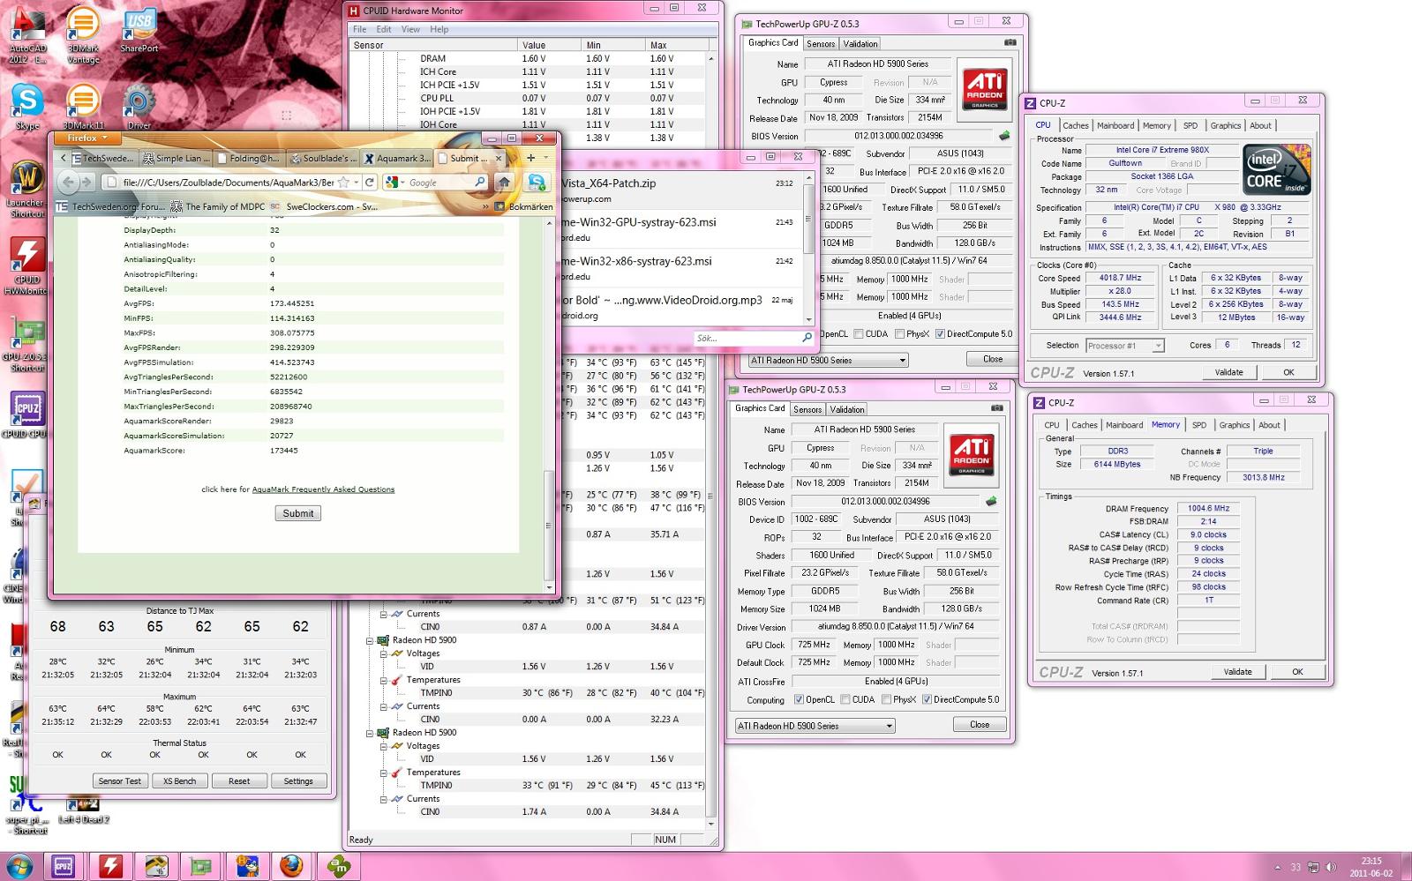Switch to the Sensors tab in upper GPU-Z

coord(821,43)
